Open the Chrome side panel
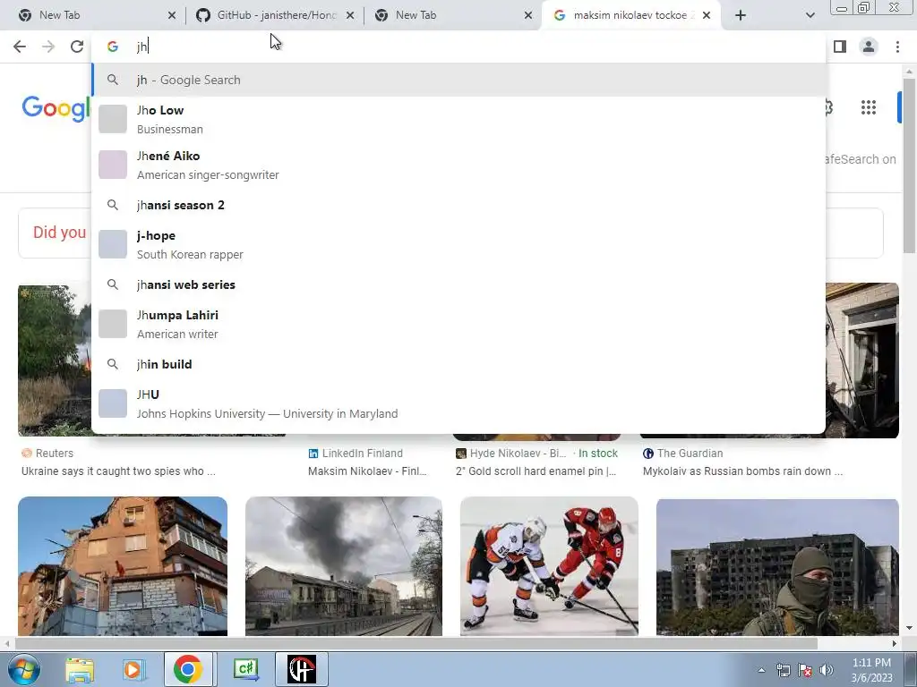 [x=840, y=47]
